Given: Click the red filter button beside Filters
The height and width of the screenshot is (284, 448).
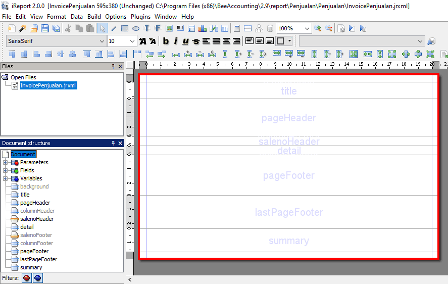Looking at the screenshot, I should [27, 278].
